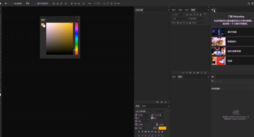The height and width of the screenshot is (137, 254).
Task: Click the rainbow hue slider in Color panel
Action: click(76, 38)
